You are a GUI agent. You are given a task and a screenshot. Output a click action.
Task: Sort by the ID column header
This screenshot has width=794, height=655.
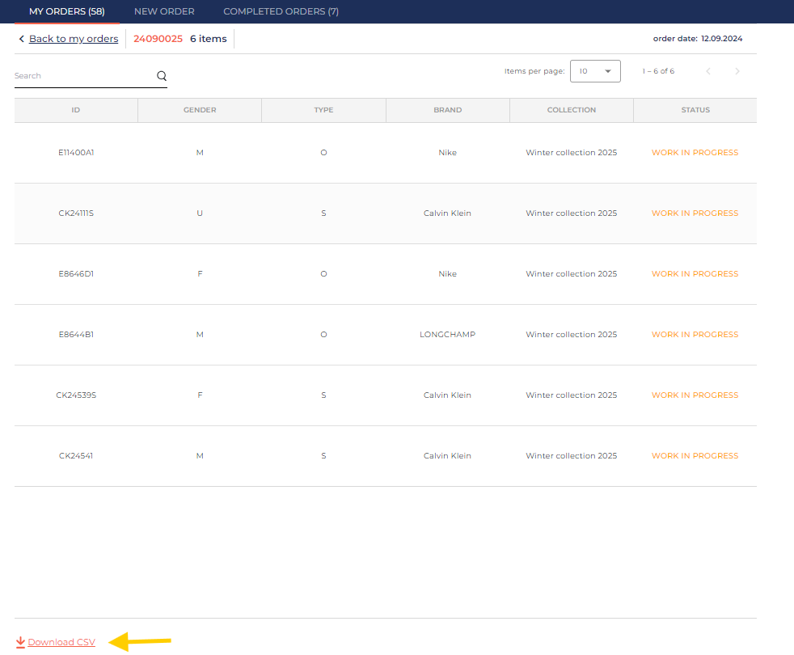(x=76, y=110)
